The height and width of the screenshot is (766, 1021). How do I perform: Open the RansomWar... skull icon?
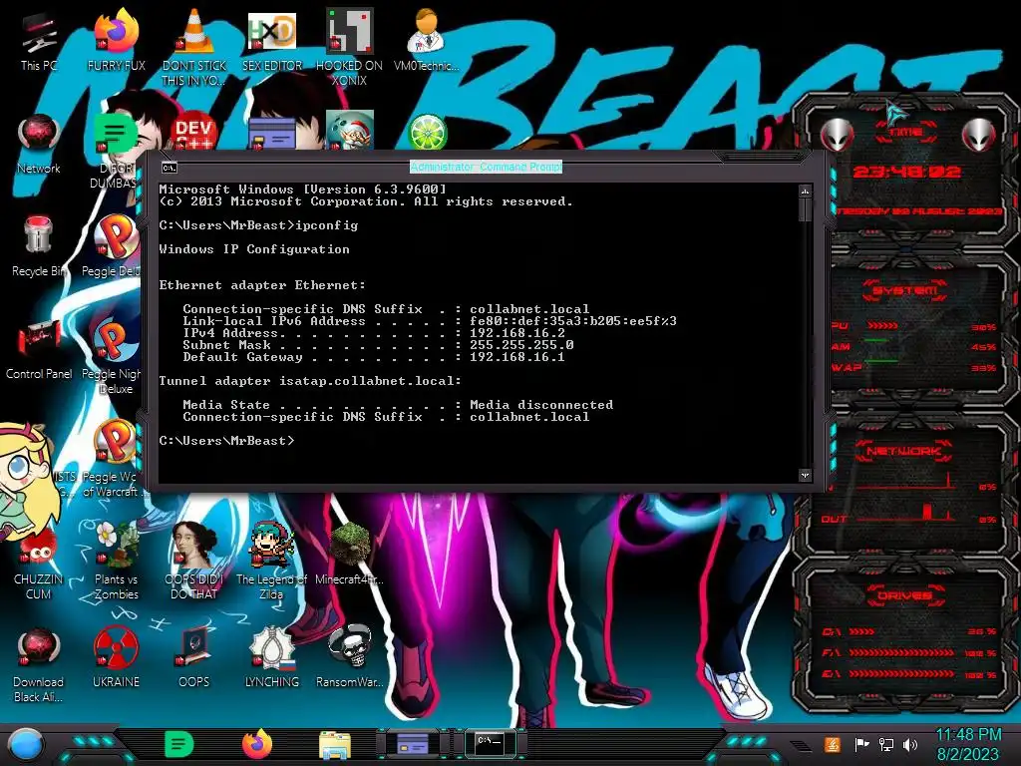coord(350,656)
